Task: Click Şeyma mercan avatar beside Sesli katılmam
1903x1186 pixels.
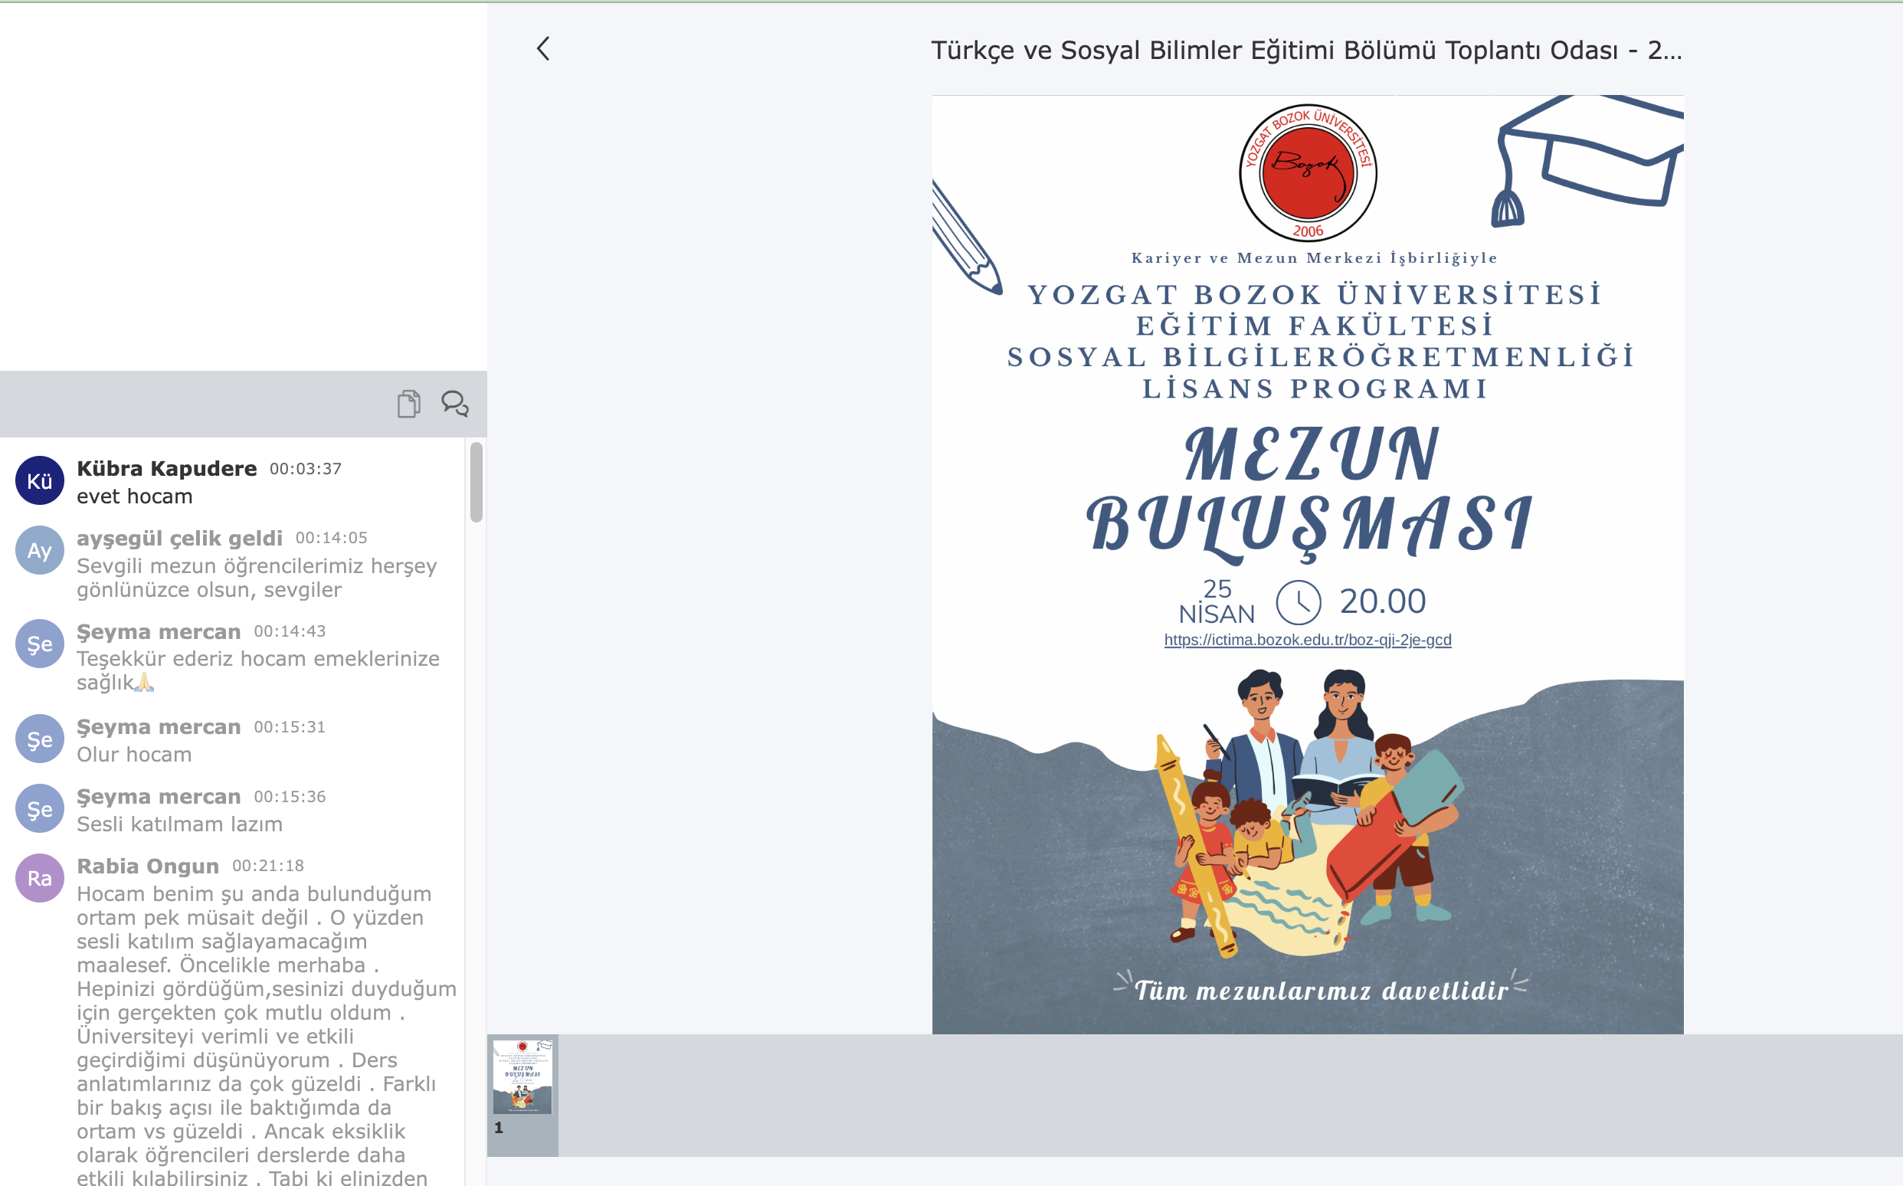Action: point(39,809)
